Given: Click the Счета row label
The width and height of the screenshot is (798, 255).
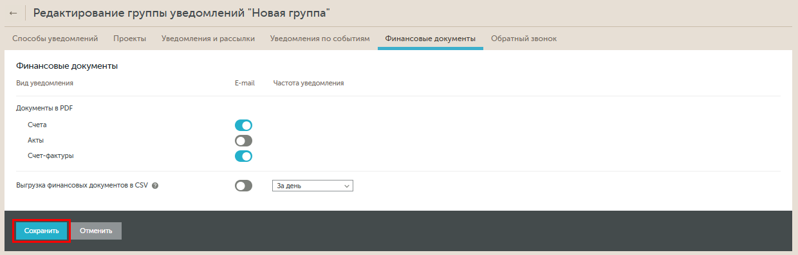Looking at the screenshot, I should (37, 125).
